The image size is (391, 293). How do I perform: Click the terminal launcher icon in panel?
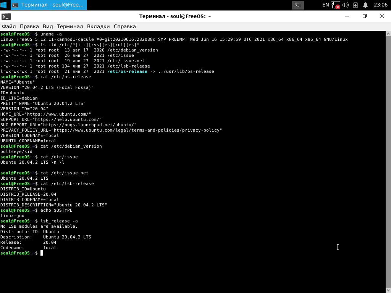[298, 5]
